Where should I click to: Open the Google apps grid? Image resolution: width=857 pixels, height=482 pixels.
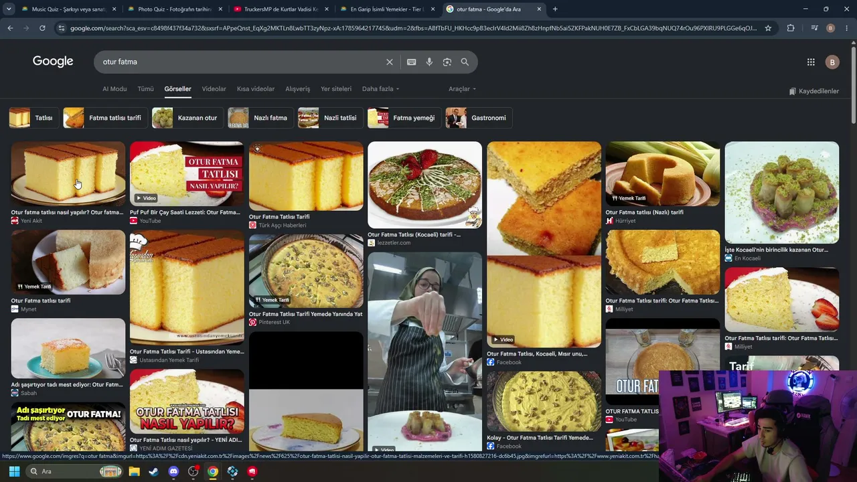coord(811,62)
